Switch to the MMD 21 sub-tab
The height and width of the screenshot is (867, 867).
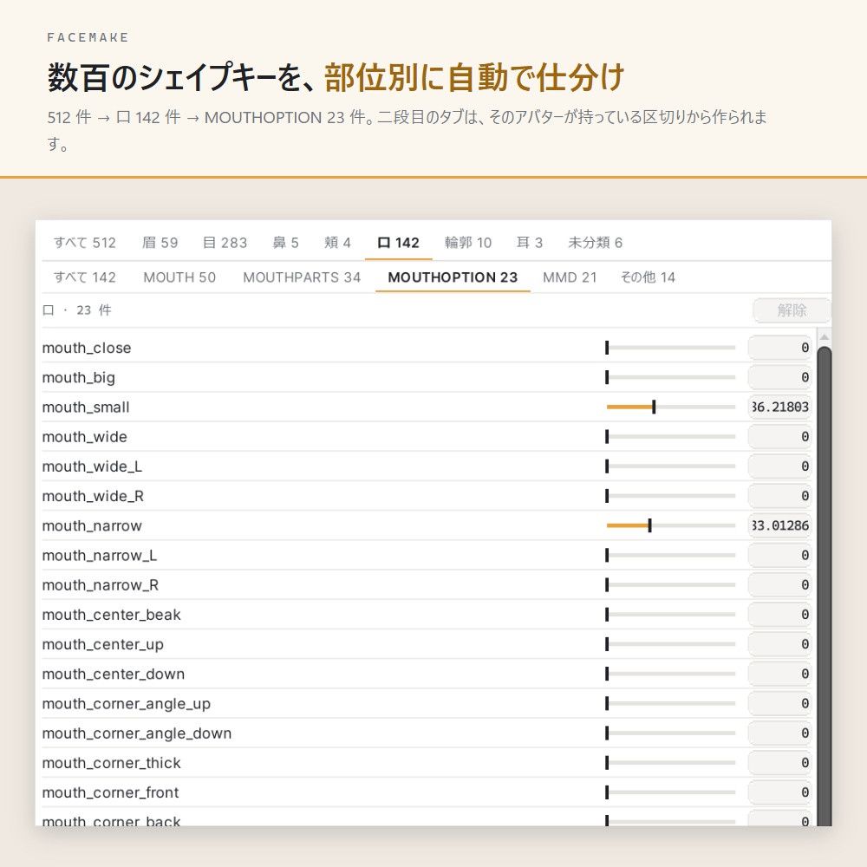[570, 277]
